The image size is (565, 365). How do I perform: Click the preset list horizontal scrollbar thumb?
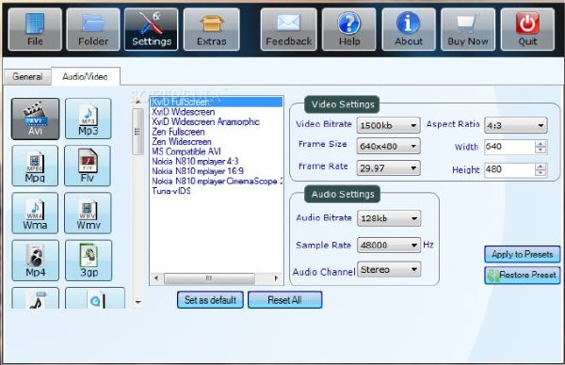(x=209, y=278)
